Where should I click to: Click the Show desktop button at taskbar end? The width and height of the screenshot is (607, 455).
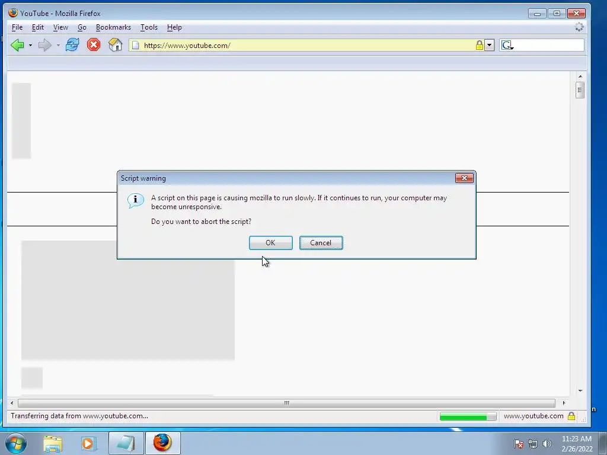[x=603, y=443]
